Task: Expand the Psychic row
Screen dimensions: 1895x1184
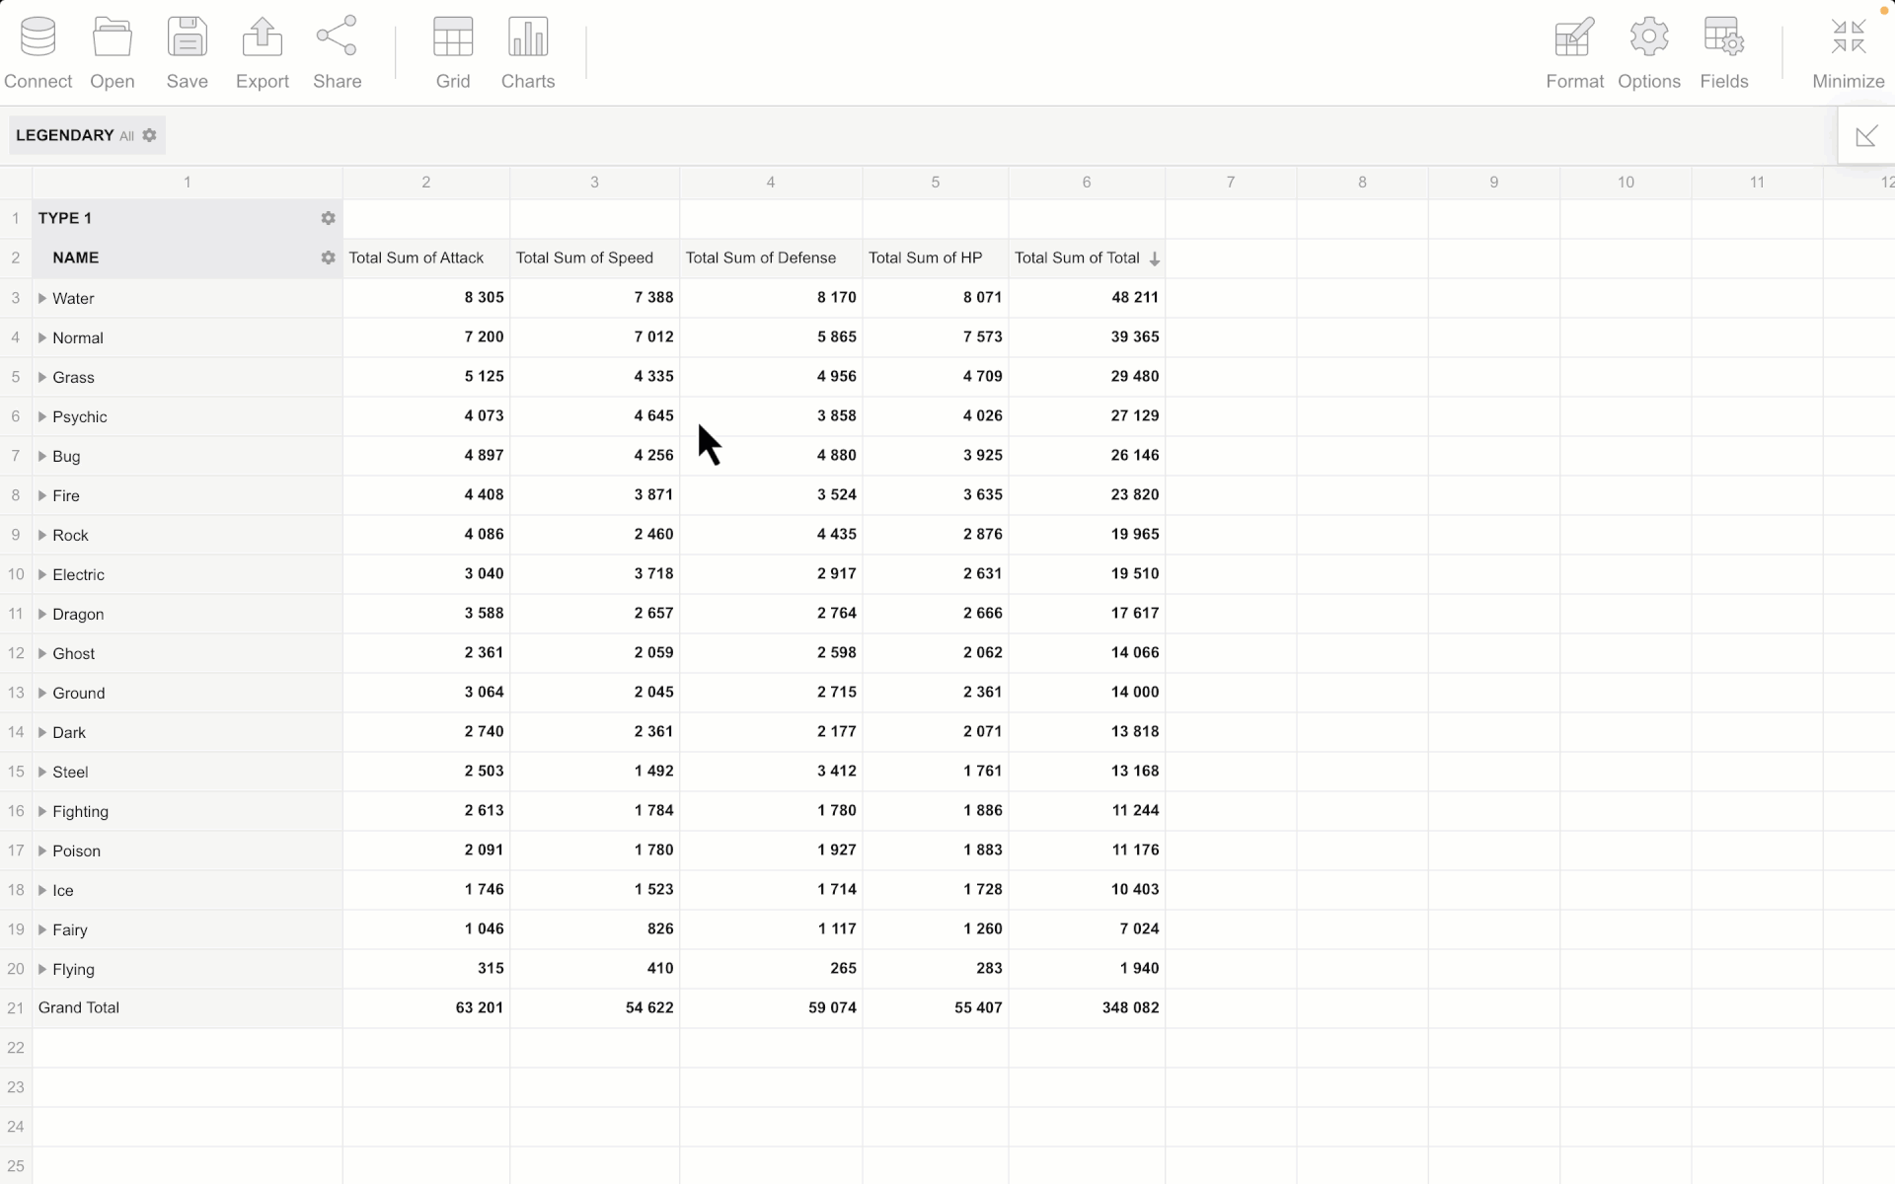Action: pyautogui.click(x=42, y=416)
